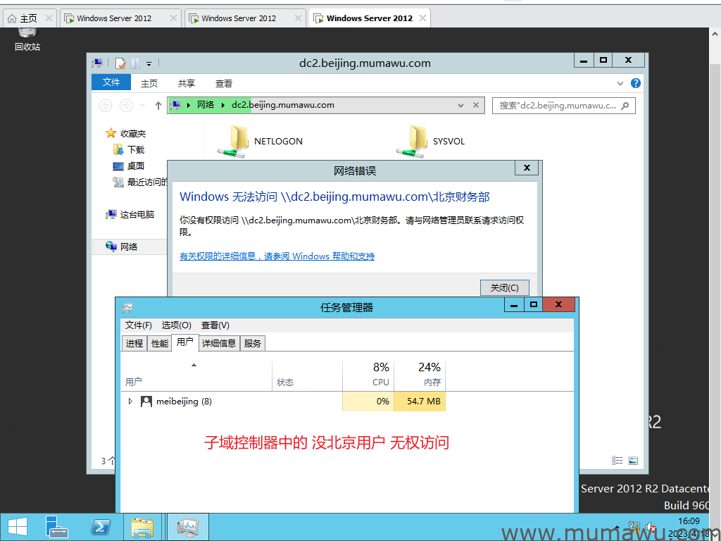Switch to Task Manager via its taskbar icon
The width and height of the screenshot is (721, 541).
(187, 527)
